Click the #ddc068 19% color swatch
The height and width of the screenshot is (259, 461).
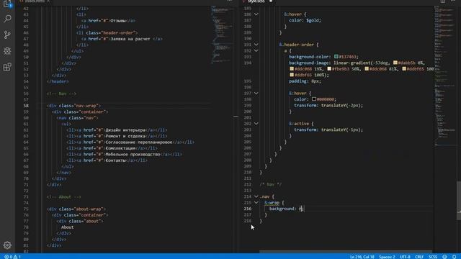292,69
